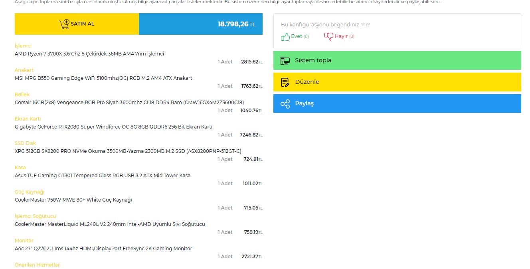
Task: Open the AMD Ryzen 7 3700X processor item
Action: 89,54
